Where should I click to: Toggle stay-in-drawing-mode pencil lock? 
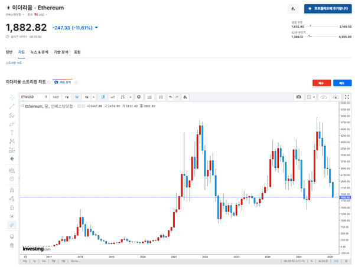click(12, 199)
